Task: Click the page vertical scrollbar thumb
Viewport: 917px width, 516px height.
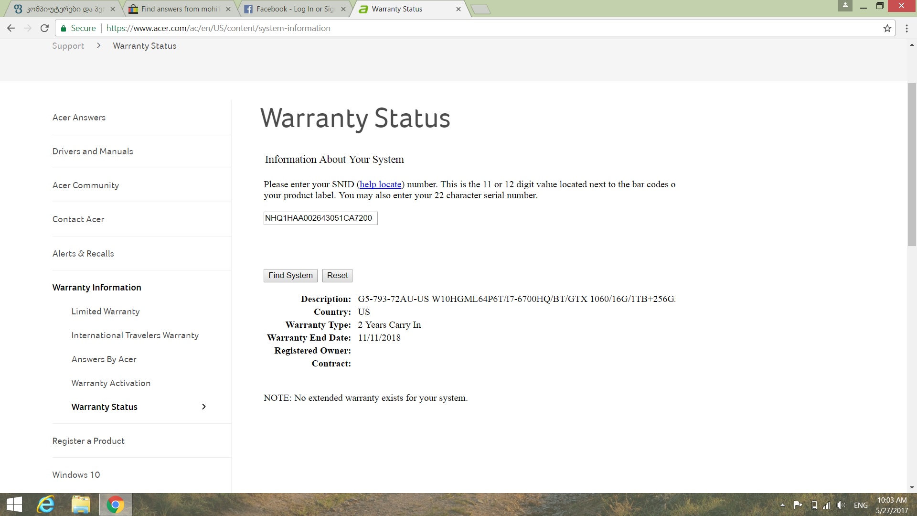Action: tap(912, 165)
